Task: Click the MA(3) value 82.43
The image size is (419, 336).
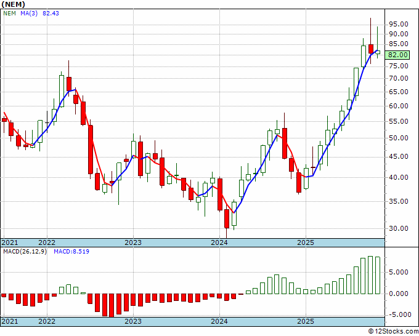Action: tap(51, 14)
